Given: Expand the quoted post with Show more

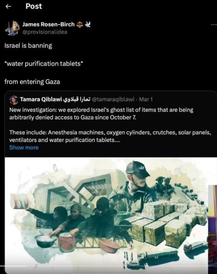Looking at the screenshot, I should click(x=24, y=148).
